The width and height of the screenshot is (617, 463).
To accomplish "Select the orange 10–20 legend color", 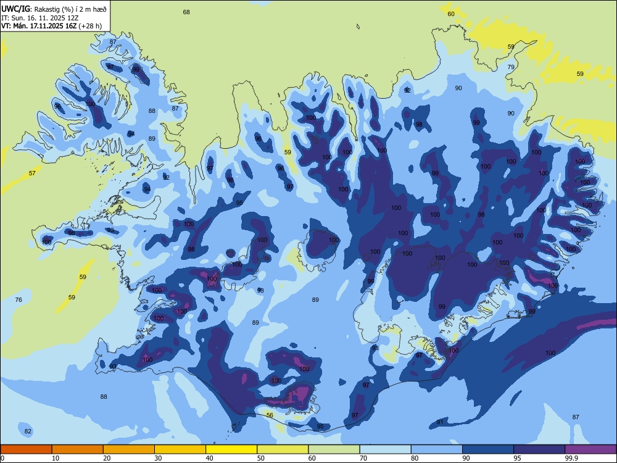I will (x=78, y=449).
